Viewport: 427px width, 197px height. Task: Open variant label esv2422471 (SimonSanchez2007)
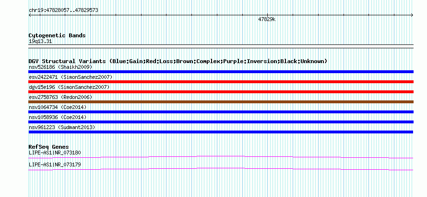(71, 77)
